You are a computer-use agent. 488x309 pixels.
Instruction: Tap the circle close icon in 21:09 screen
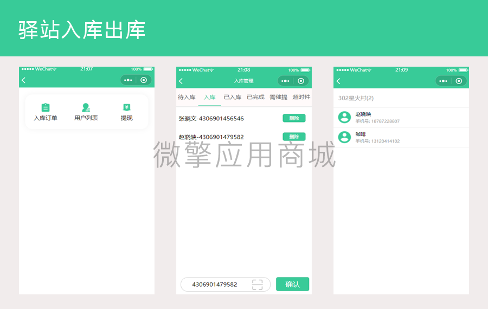pos(459,81)
